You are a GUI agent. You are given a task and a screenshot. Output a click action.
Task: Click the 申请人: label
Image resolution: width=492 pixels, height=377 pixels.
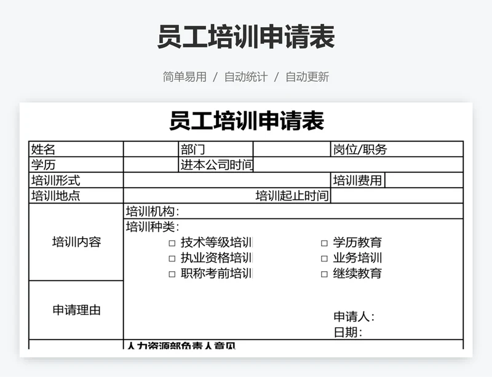(354, 316)
